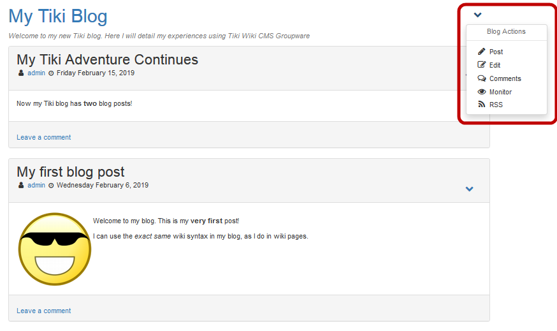Click the eye icon beside Monitor
This screenshot has height=331, width=557.
pos(482,92)
